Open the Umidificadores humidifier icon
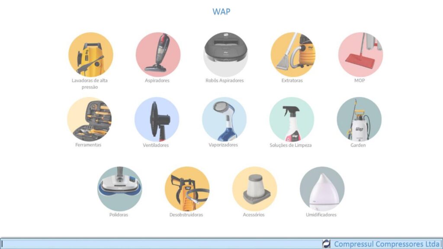This screenshot has width=443, height=249. 322,189
